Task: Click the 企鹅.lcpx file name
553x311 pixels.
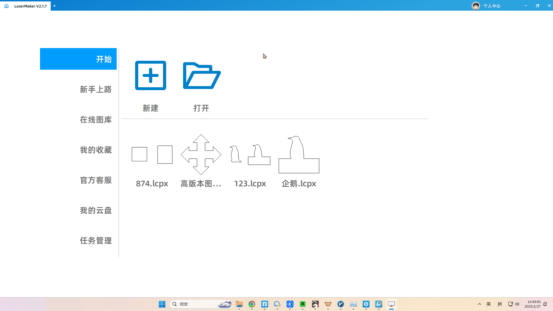Action: point(299,183)
